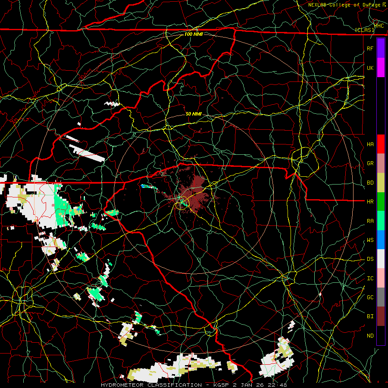
Task: Click the HHC product label
Action: [379, 26]
